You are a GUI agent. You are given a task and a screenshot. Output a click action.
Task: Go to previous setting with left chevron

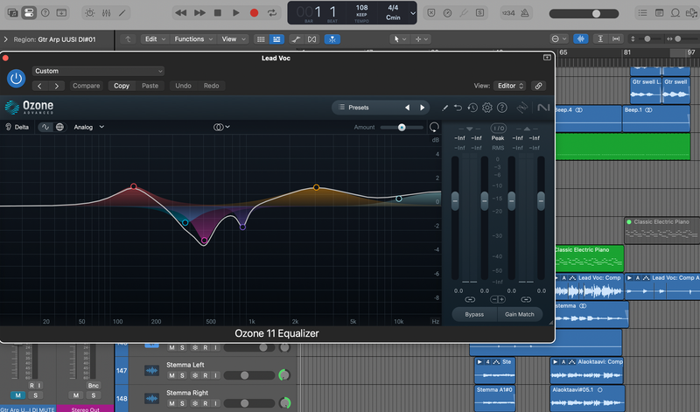(39, 86)
